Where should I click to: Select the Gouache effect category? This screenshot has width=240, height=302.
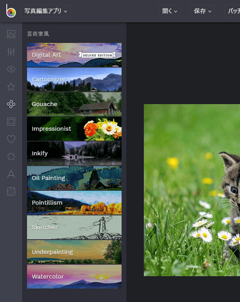[x=74, y=104]
